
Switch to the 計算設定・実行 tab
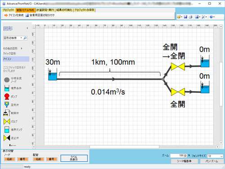(x=45, y=10)
